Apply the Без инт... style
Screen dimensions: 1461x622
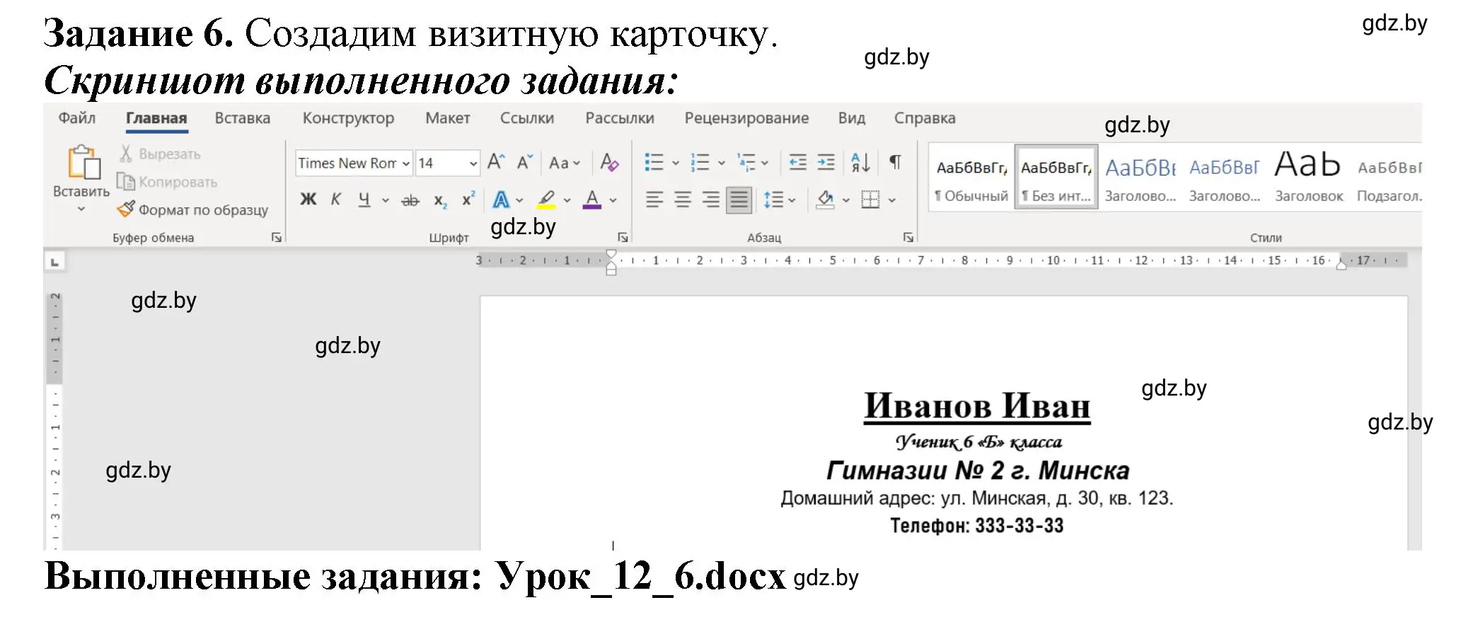pyautogui.click(x=1056, y=178)
